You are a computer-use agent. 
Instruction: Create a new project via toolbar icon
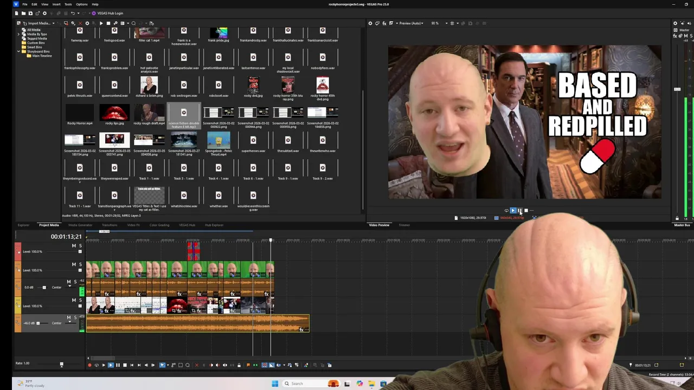coord(16,13)
